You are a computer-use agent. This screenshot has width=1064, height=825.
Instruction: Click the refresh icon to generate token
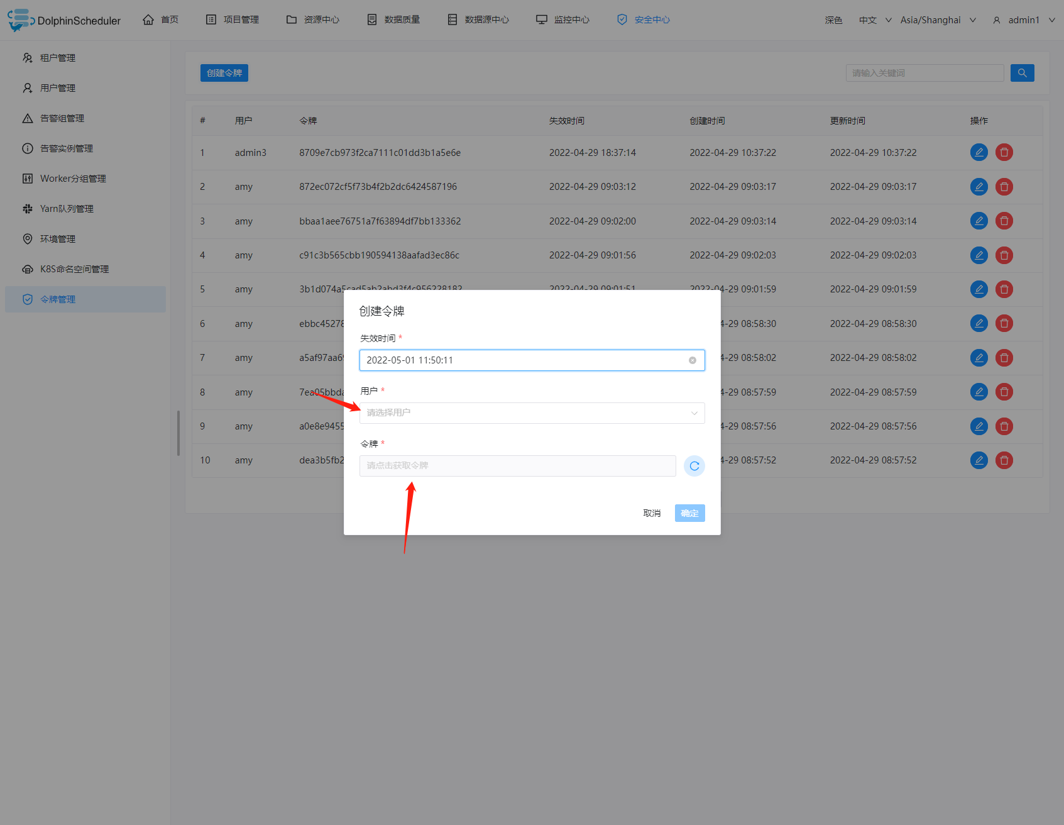694,466
